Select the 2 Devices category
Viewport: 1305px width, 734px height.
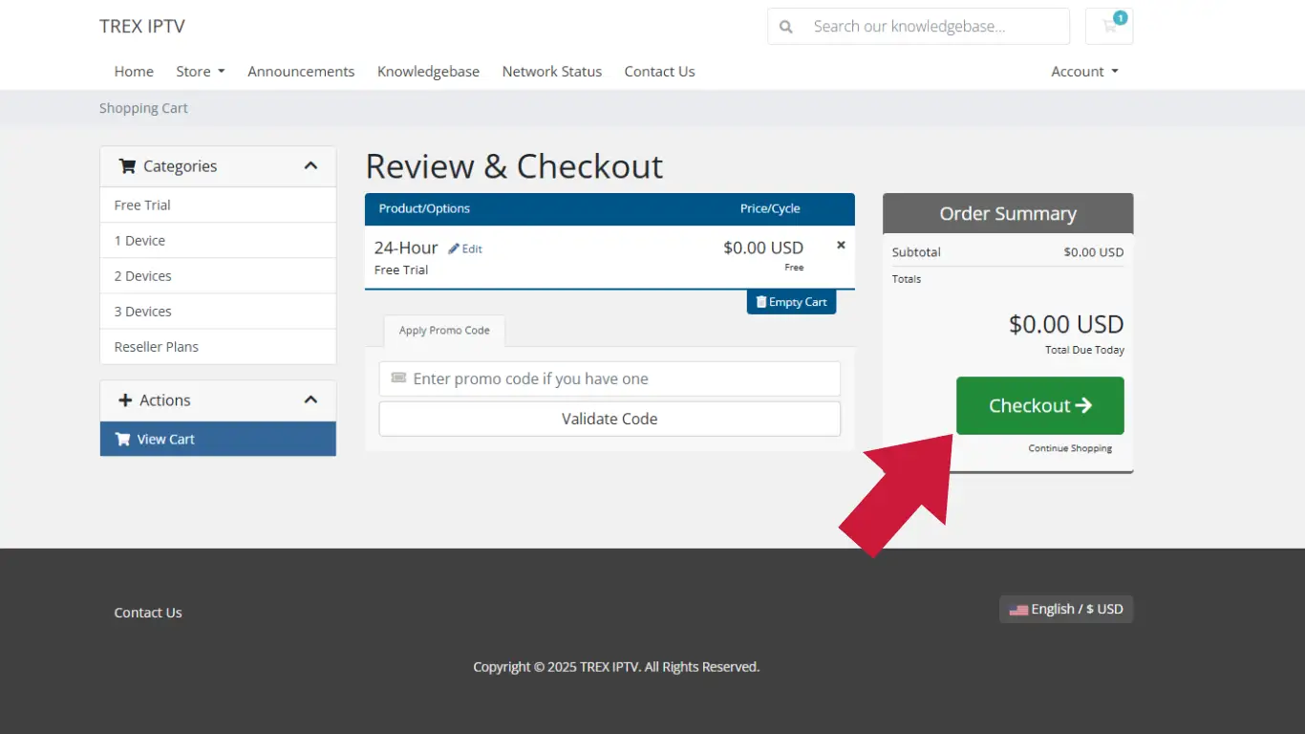click(218, 275)
